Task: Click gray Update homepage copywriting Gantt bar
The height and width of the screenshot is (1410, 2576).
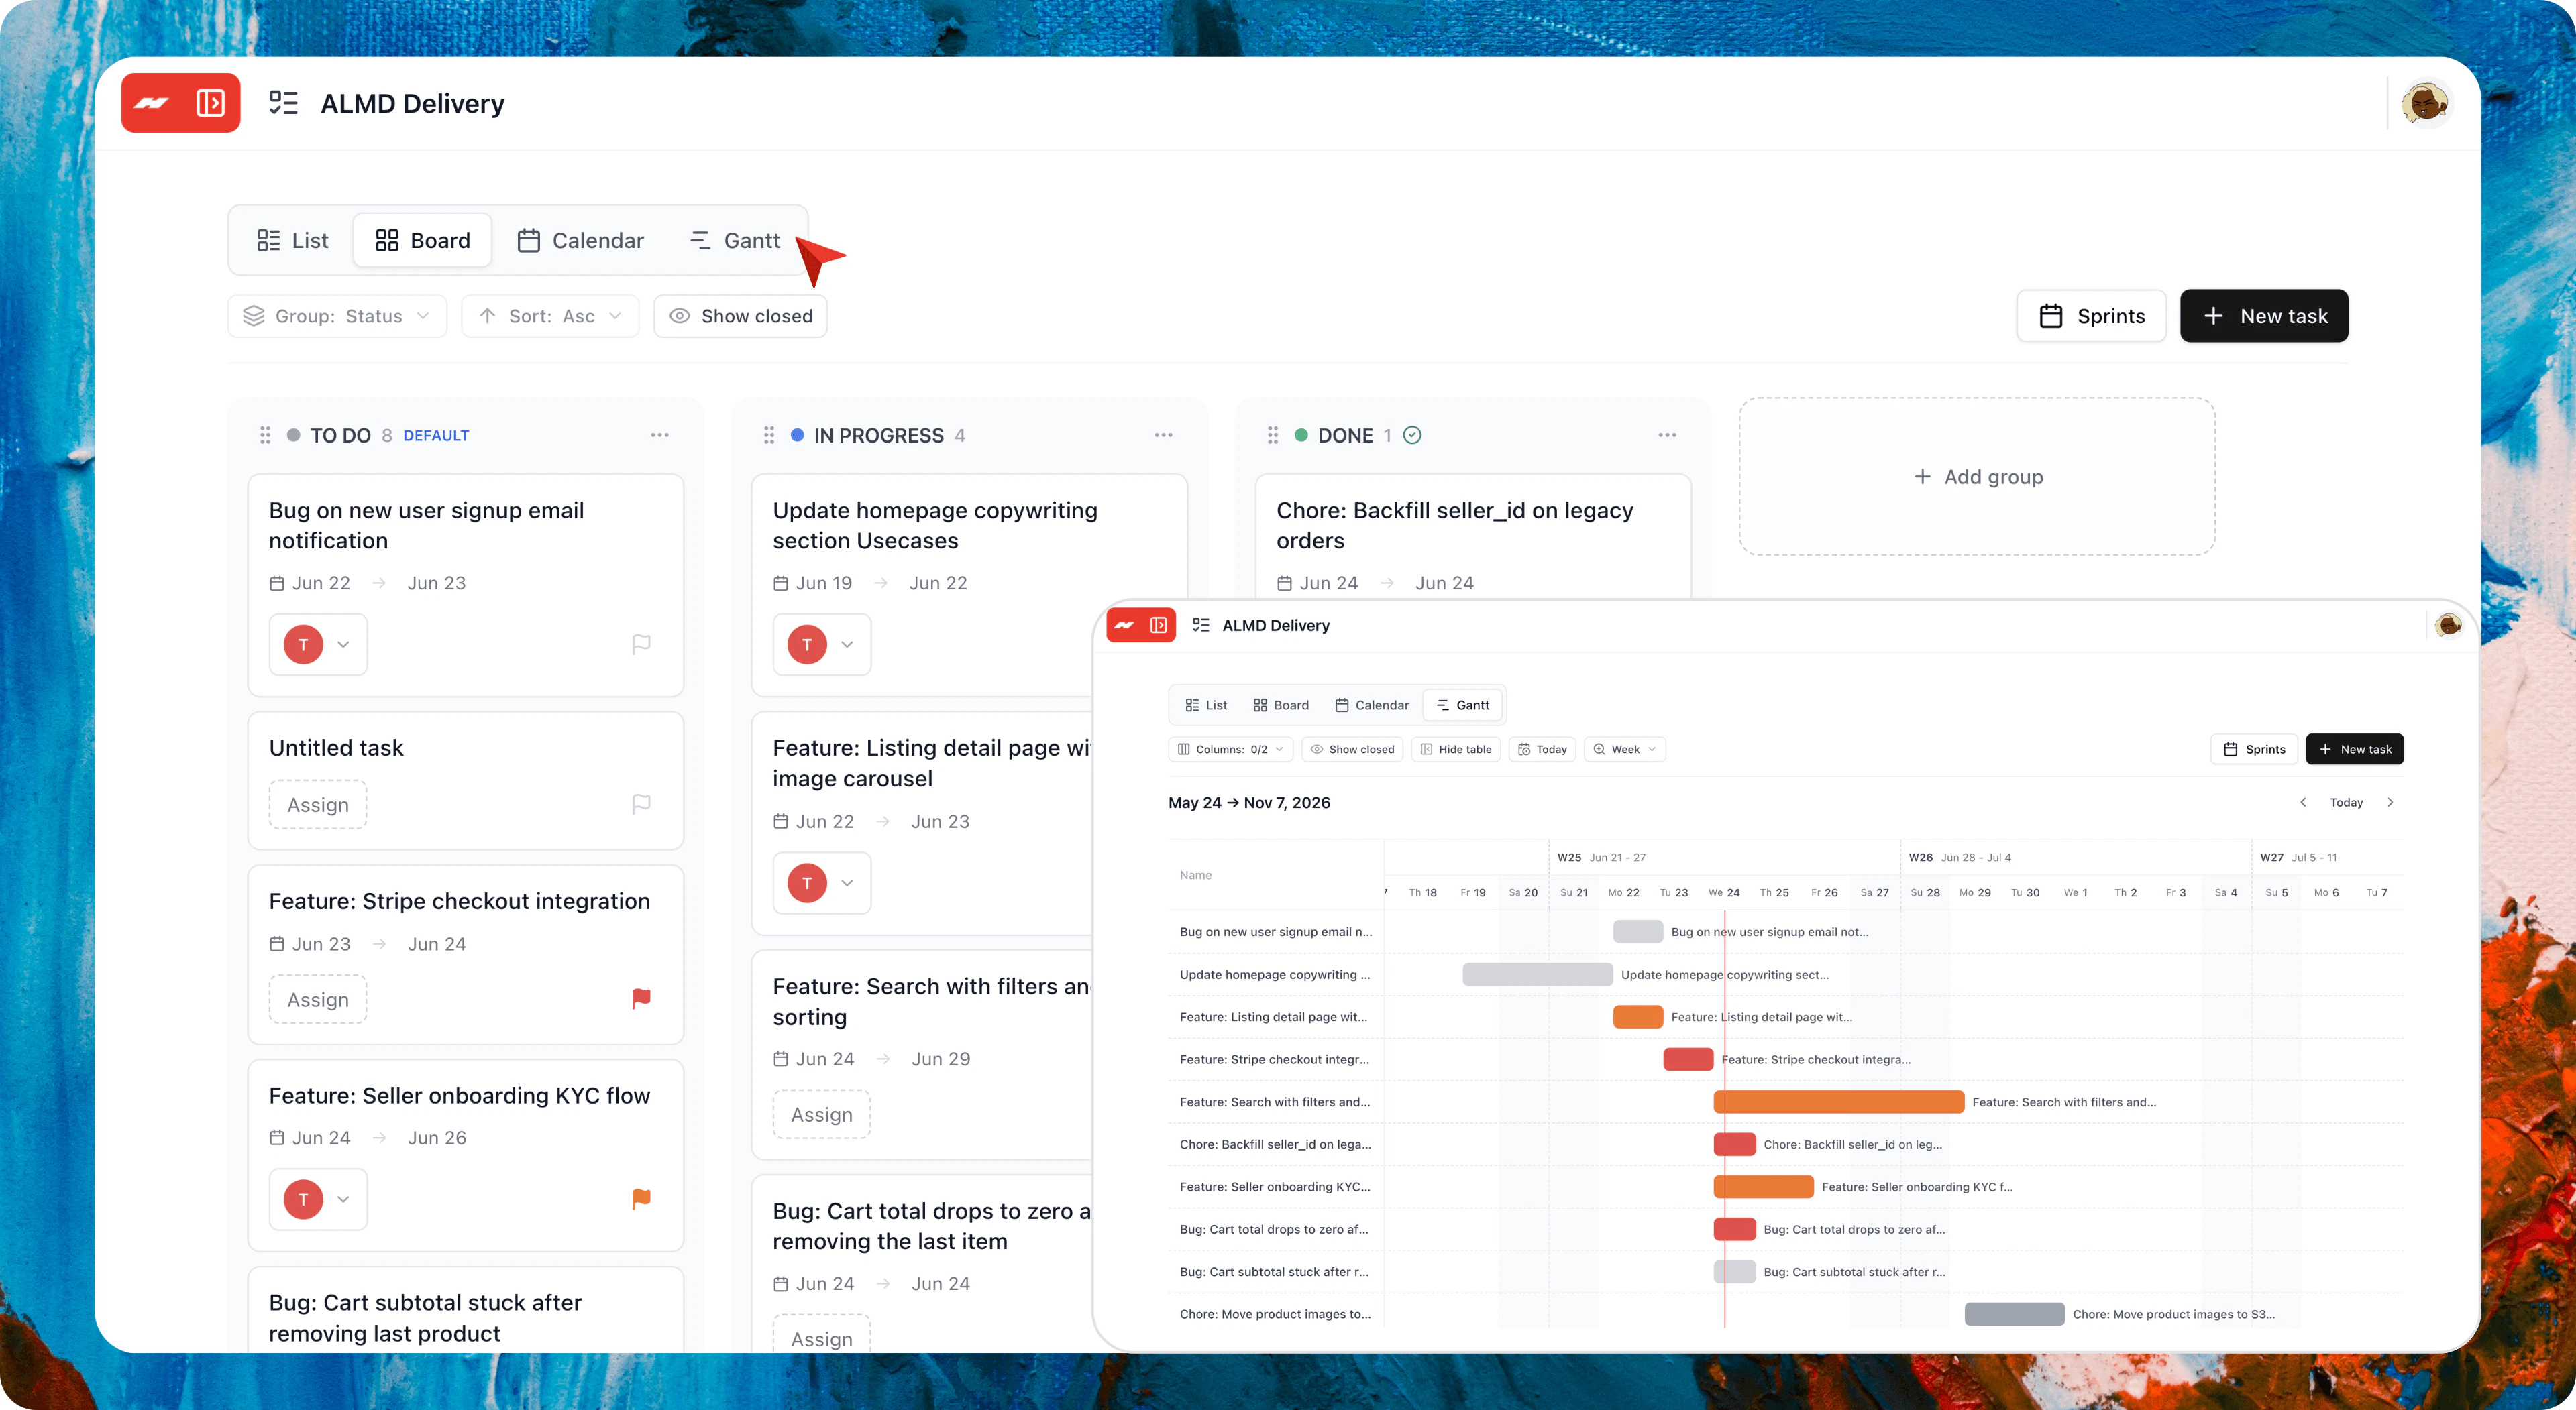Action: click(1538, 974)
